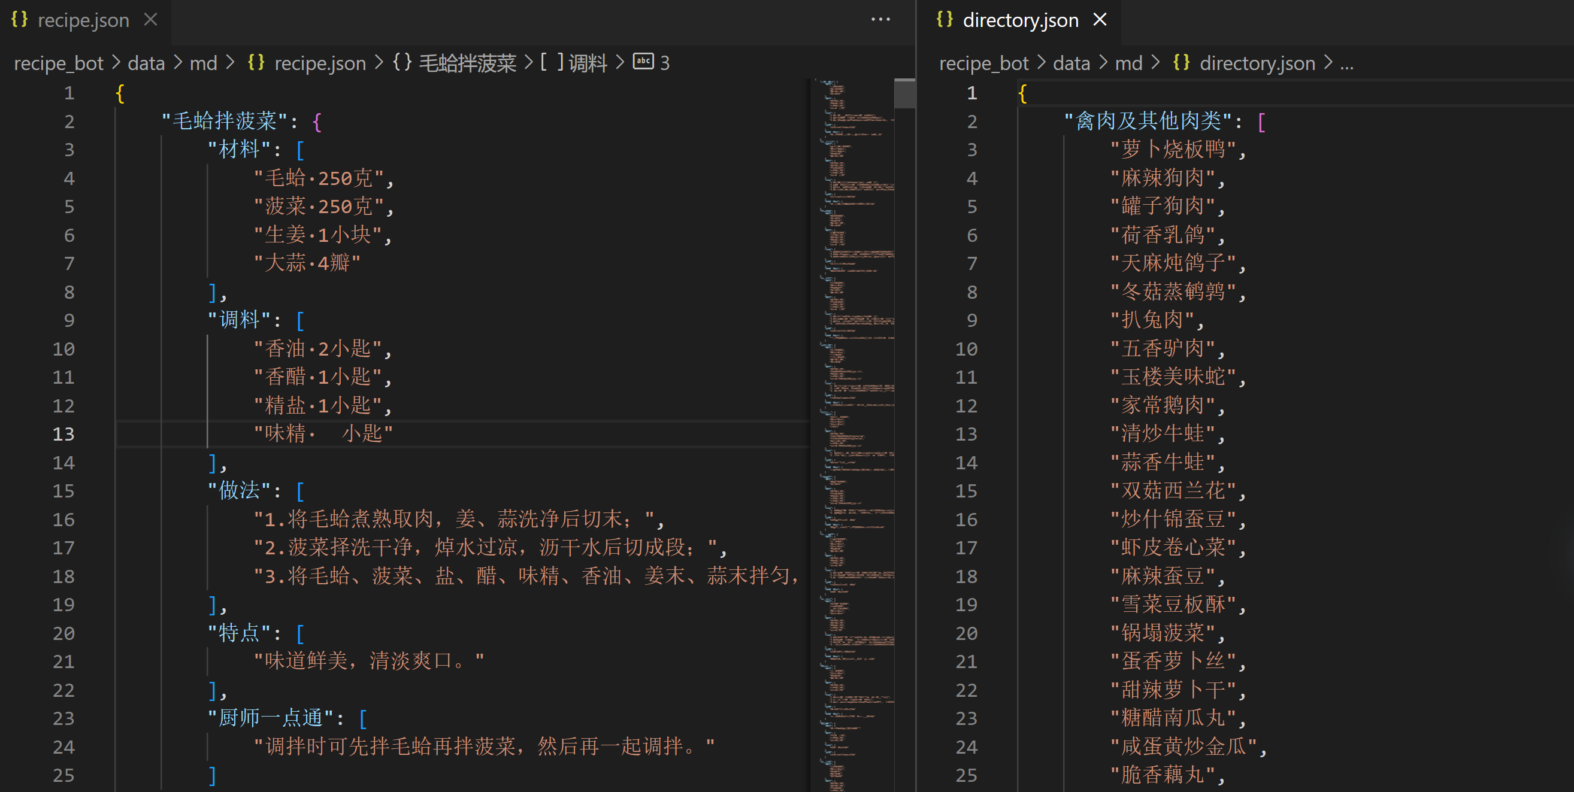
Task: Click the string symbol icon in the left breadcrumb
Action: [x=643, y=62]
